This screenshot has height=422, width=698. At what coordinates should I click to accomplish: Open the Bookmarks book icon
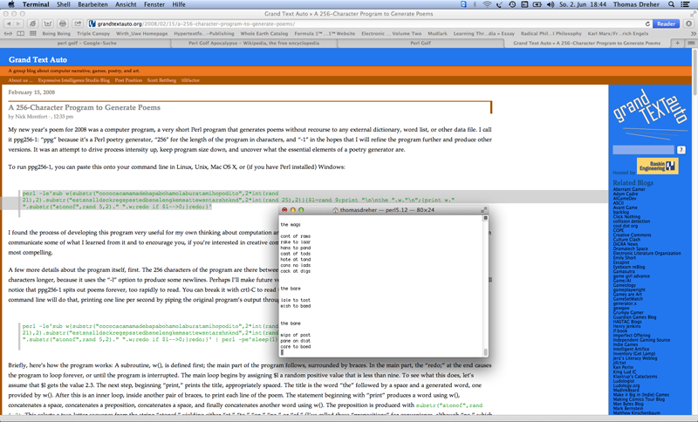[x=20, y=33]
